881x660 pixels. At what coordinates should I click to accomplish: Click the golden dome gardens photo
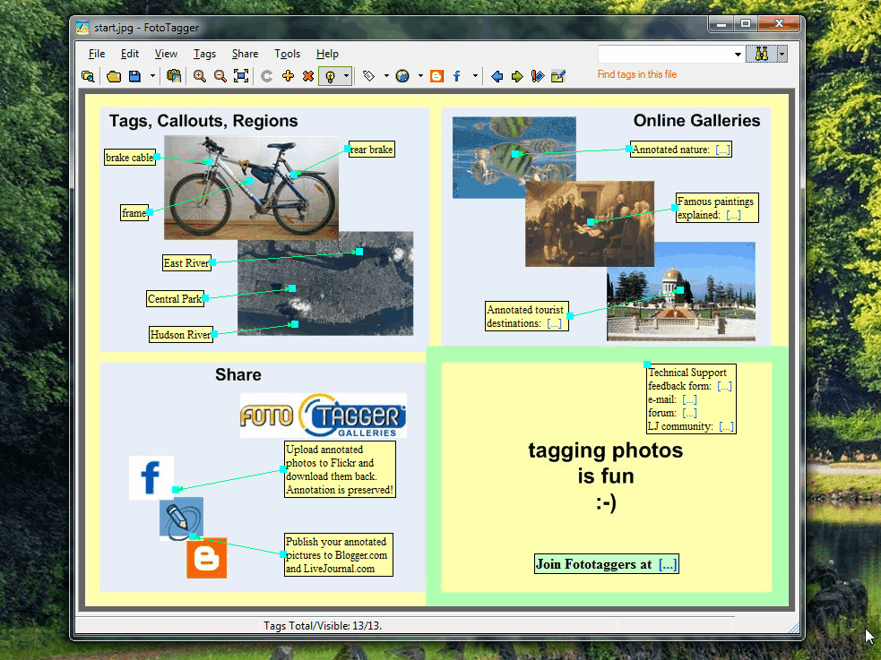pyautogui.click(x=681, y=291)
